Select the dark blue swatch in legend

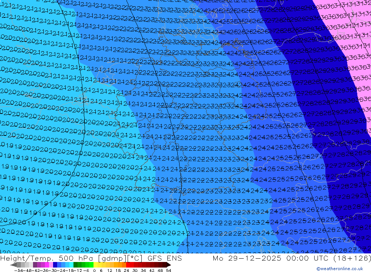55,265
